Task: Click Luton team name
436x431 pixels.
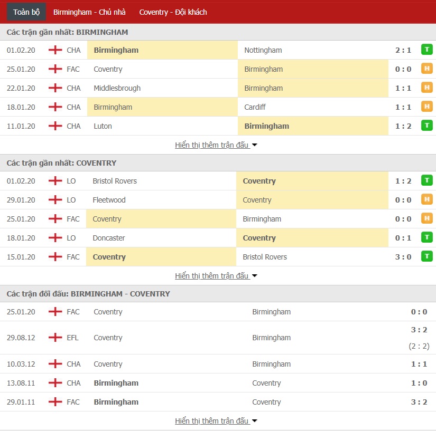Action: click(x=103, y=126)
